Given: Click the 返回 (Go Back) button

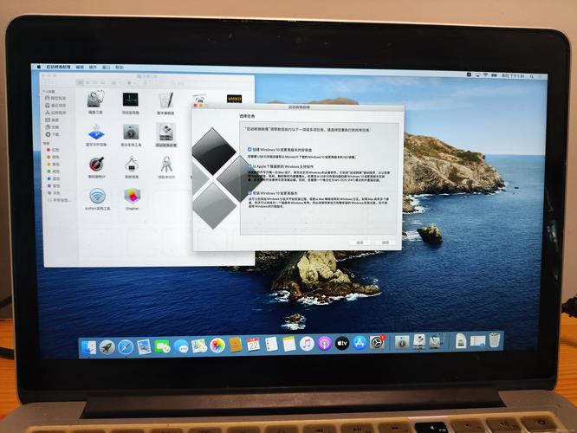Looking at the screenshot, I should (359, 242).
